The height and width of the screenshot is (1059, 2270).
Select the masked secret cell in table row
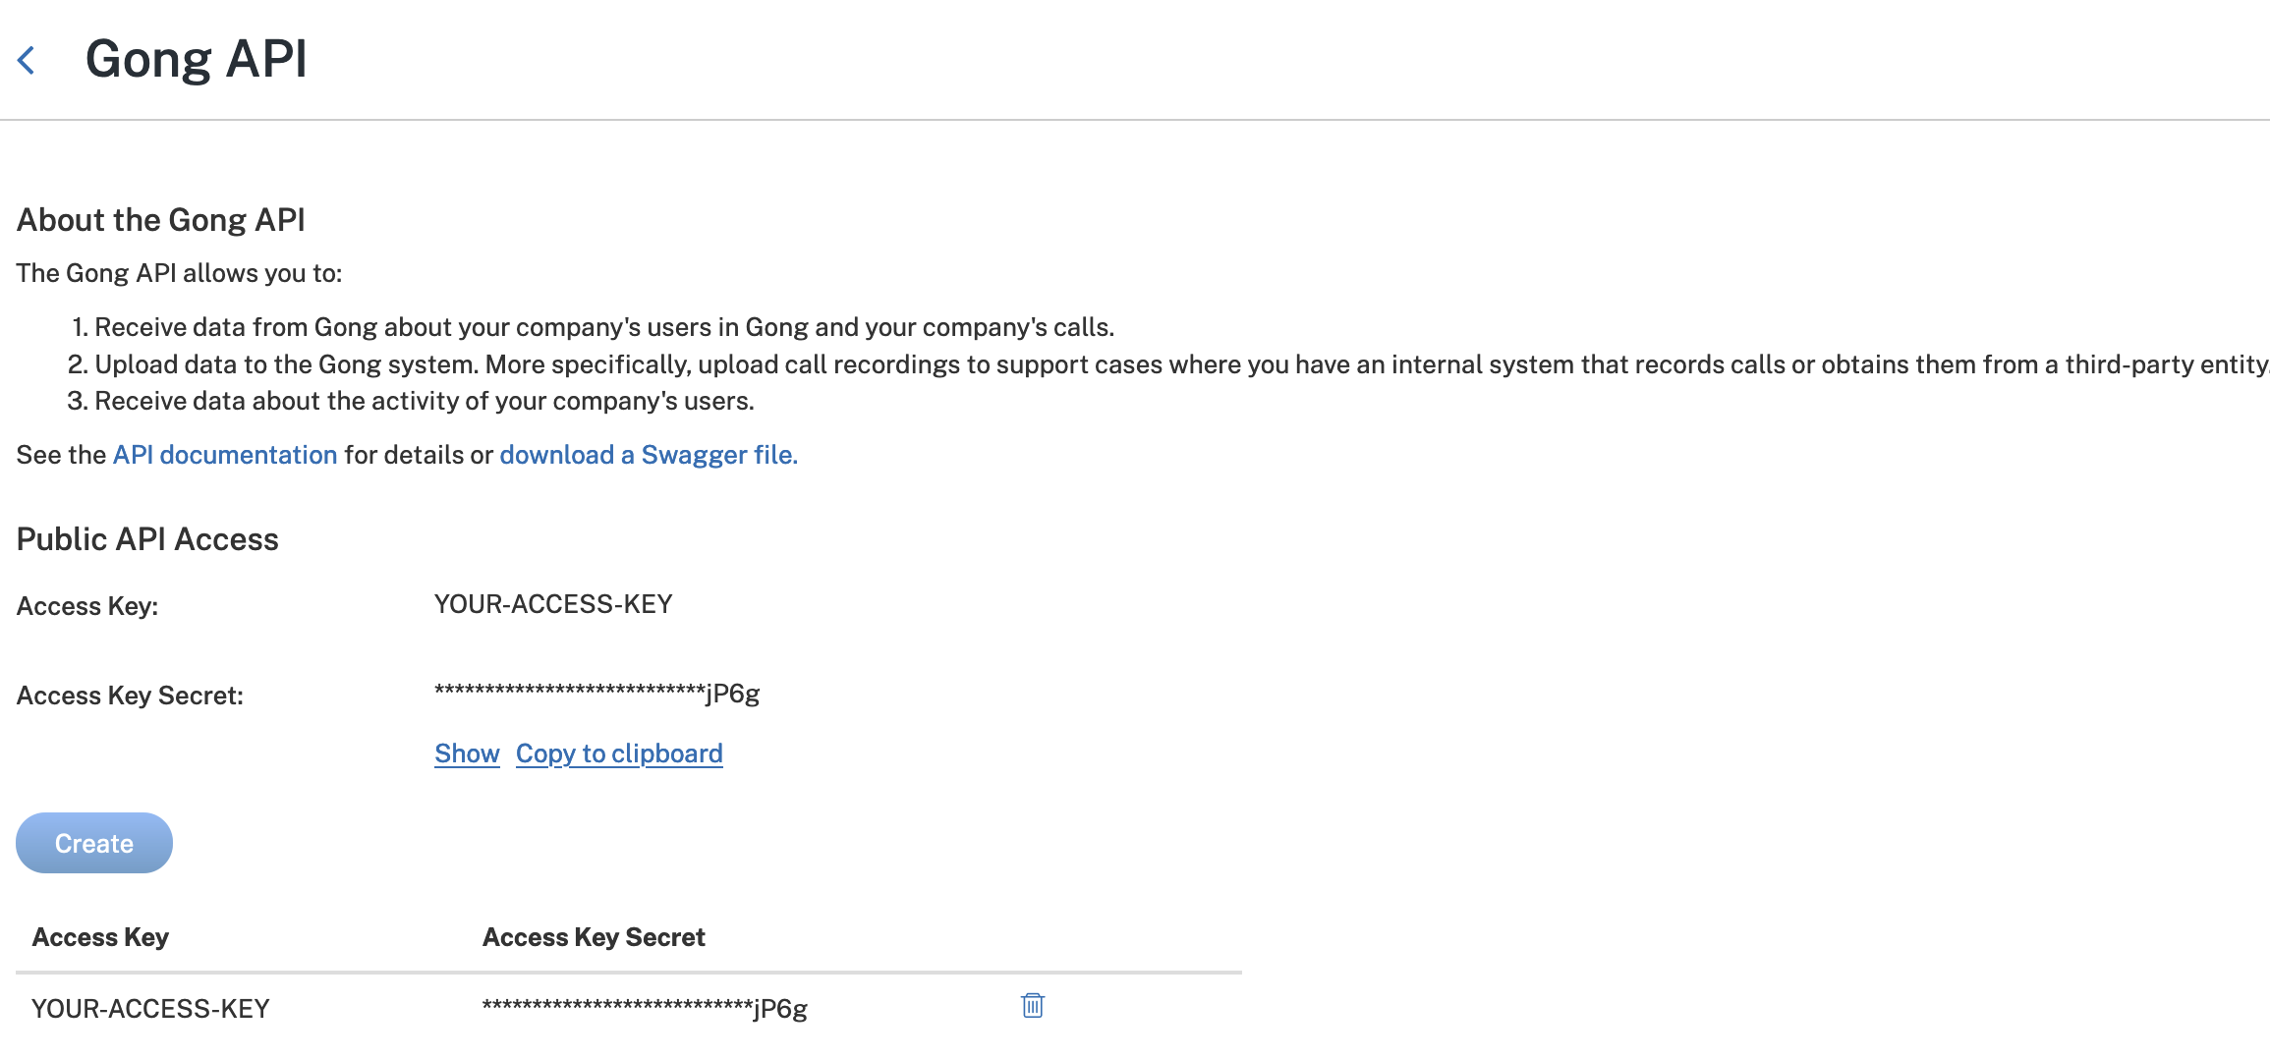coord(645,1008)
